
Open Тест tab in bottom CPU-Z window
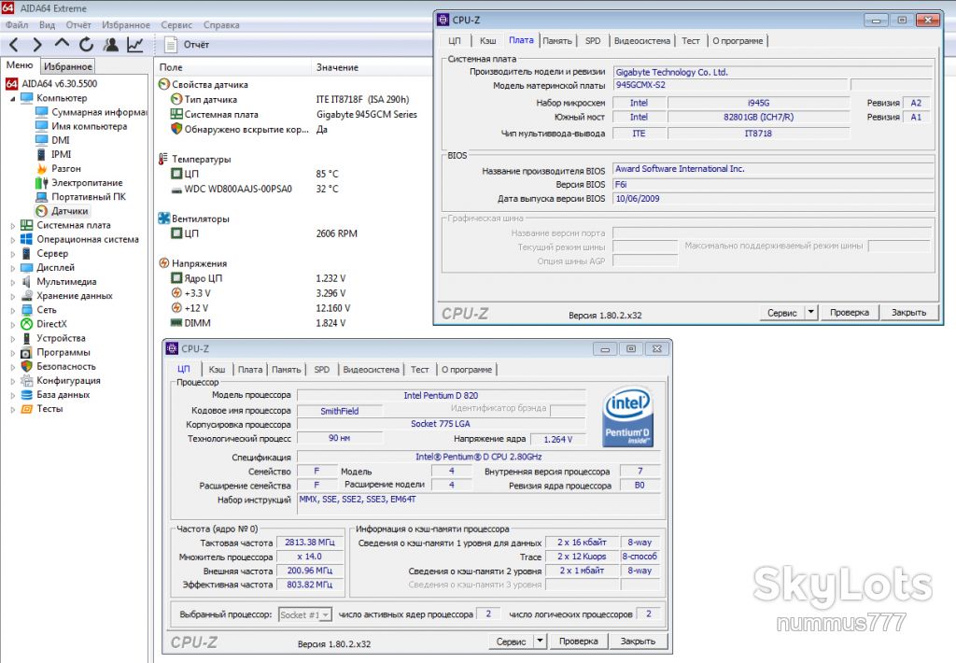[x=419, y=370]
